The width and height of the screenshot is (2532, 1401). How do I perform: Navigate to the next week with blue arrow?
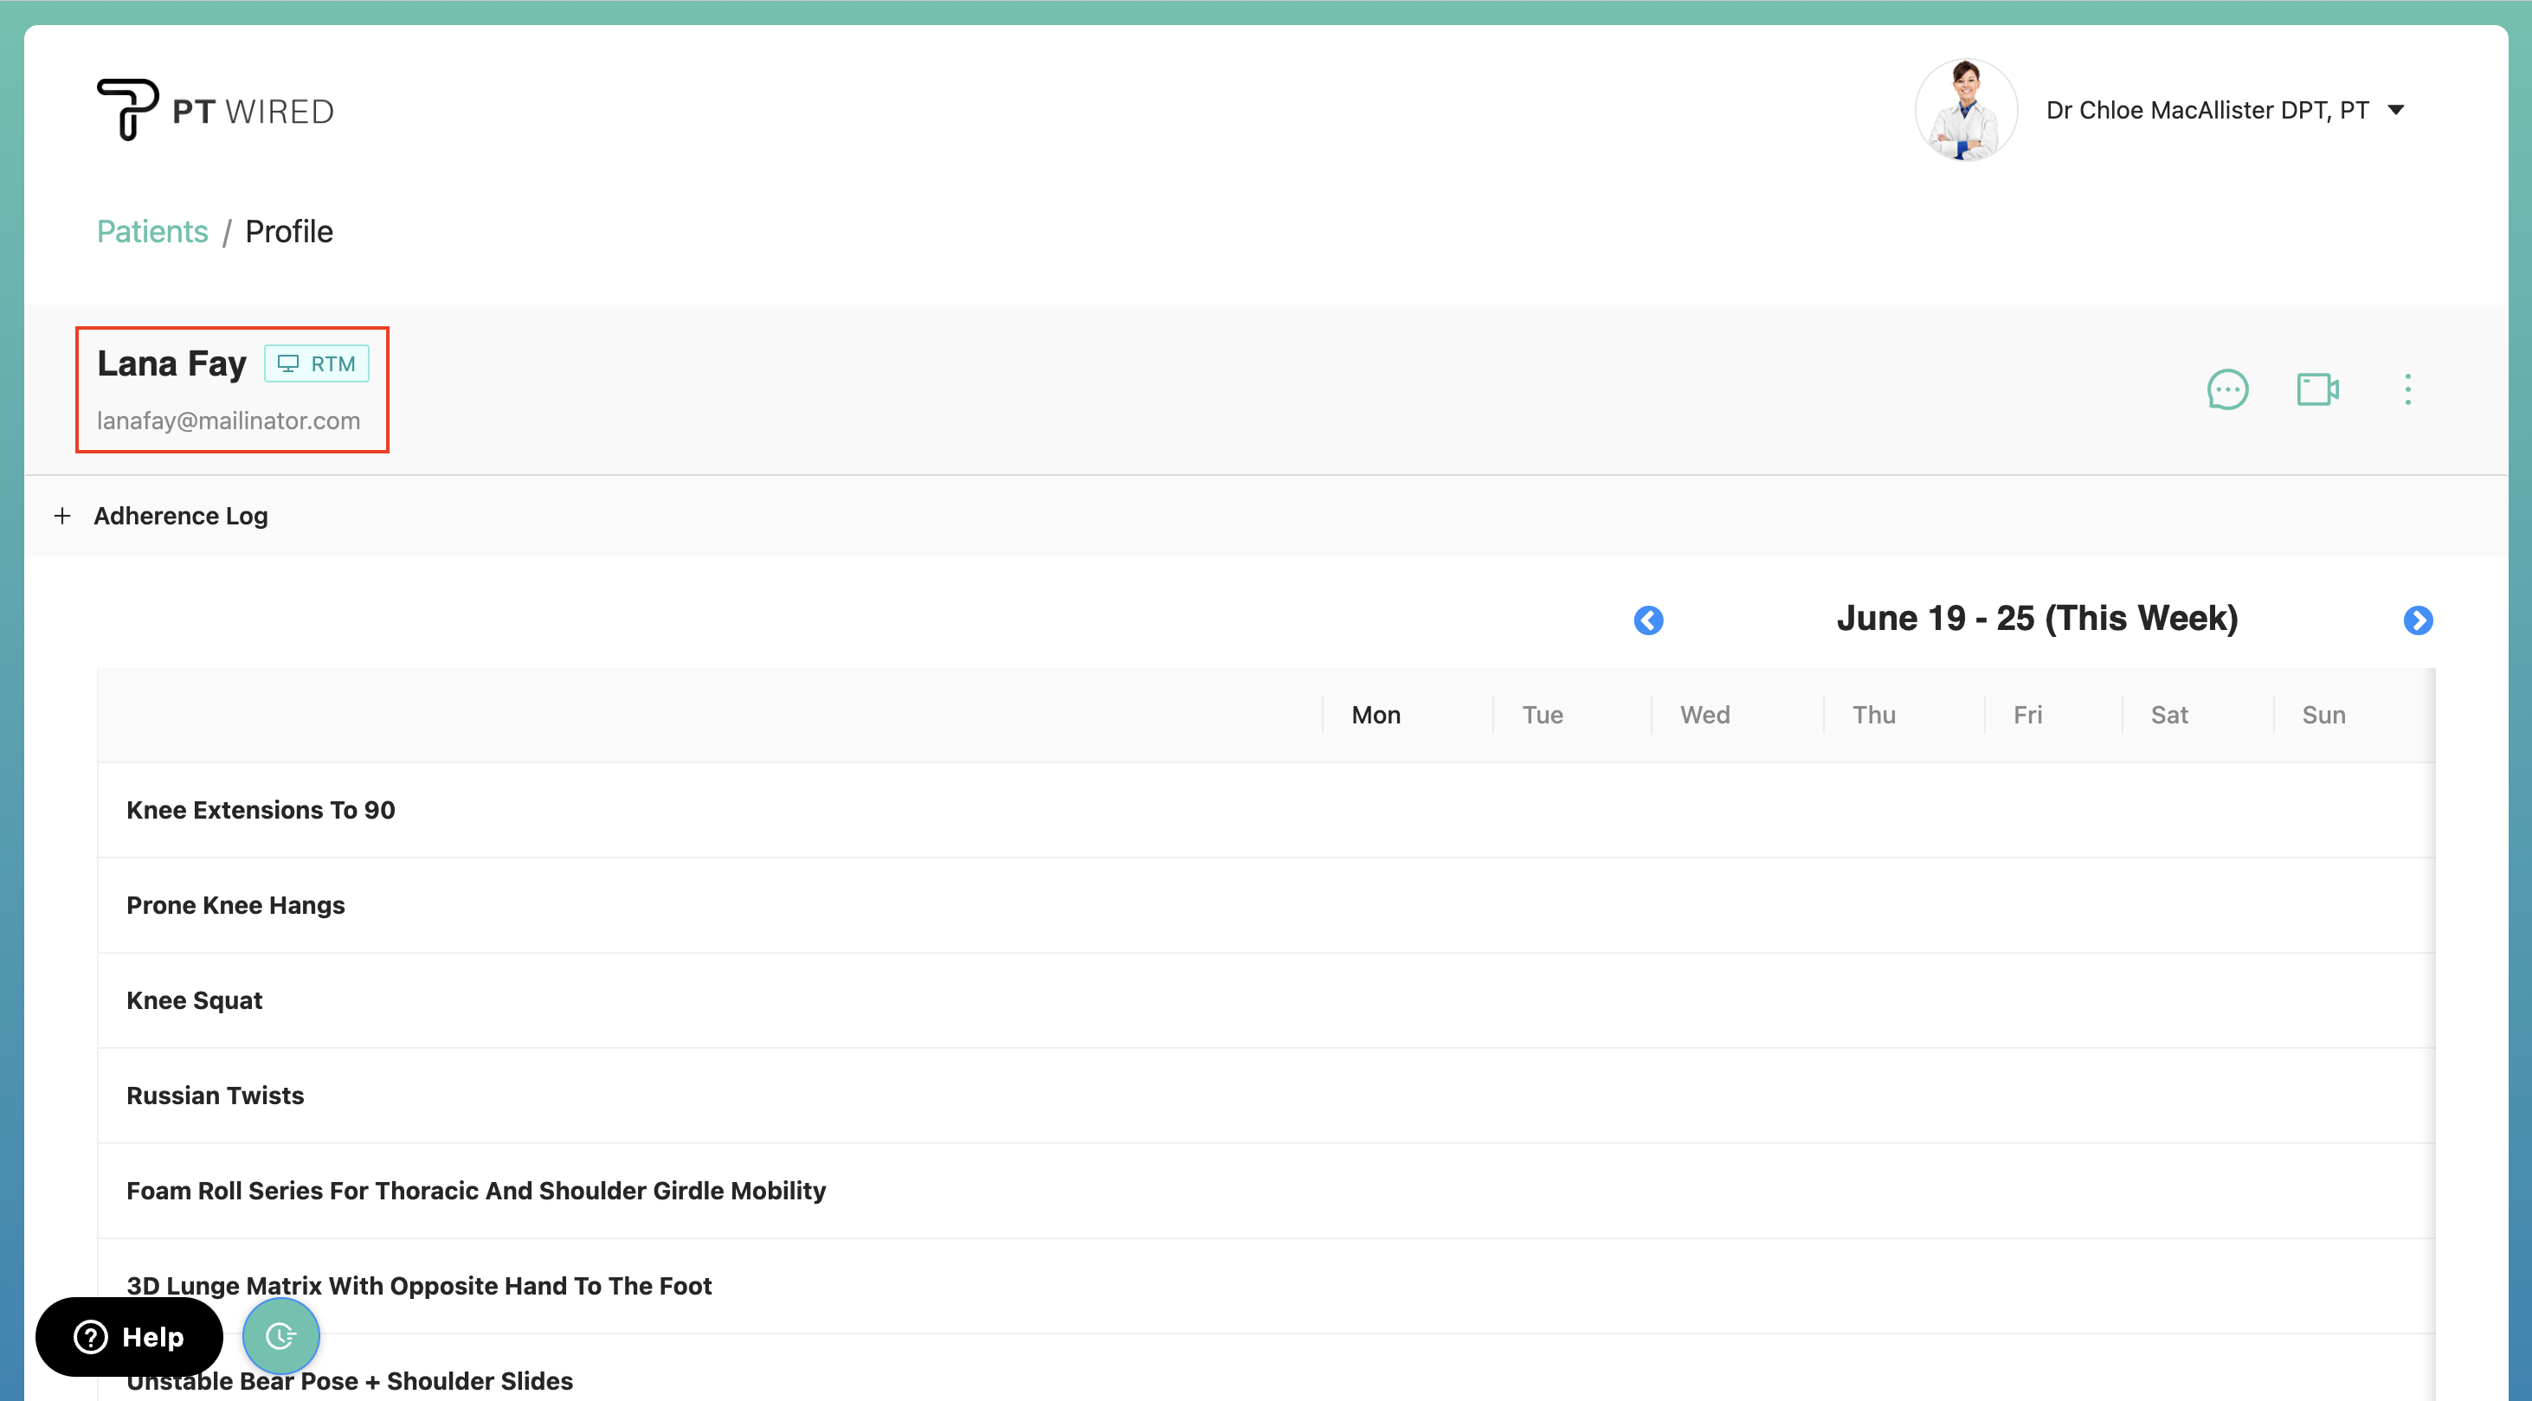2419,620
